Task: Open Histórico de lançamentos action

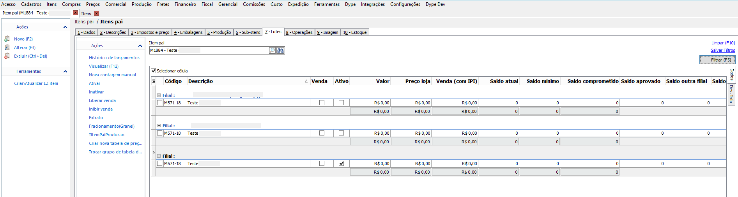Action: click(x=114, y=58)
